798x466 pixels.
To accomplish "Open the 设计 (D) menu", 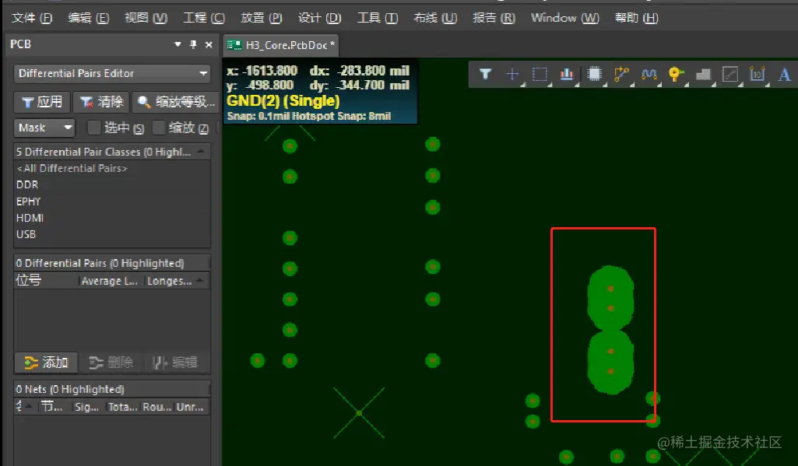I will 320,19.
